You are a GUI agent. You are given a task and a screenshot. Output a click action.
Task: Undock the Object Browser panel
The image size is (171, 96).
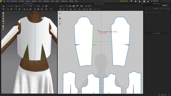tap(170, 3)
